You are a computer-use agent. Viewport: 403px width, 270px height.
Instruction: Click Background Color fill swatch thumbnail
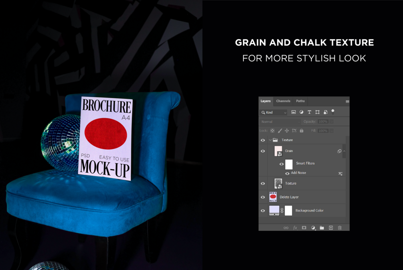(x=274, y=210)
